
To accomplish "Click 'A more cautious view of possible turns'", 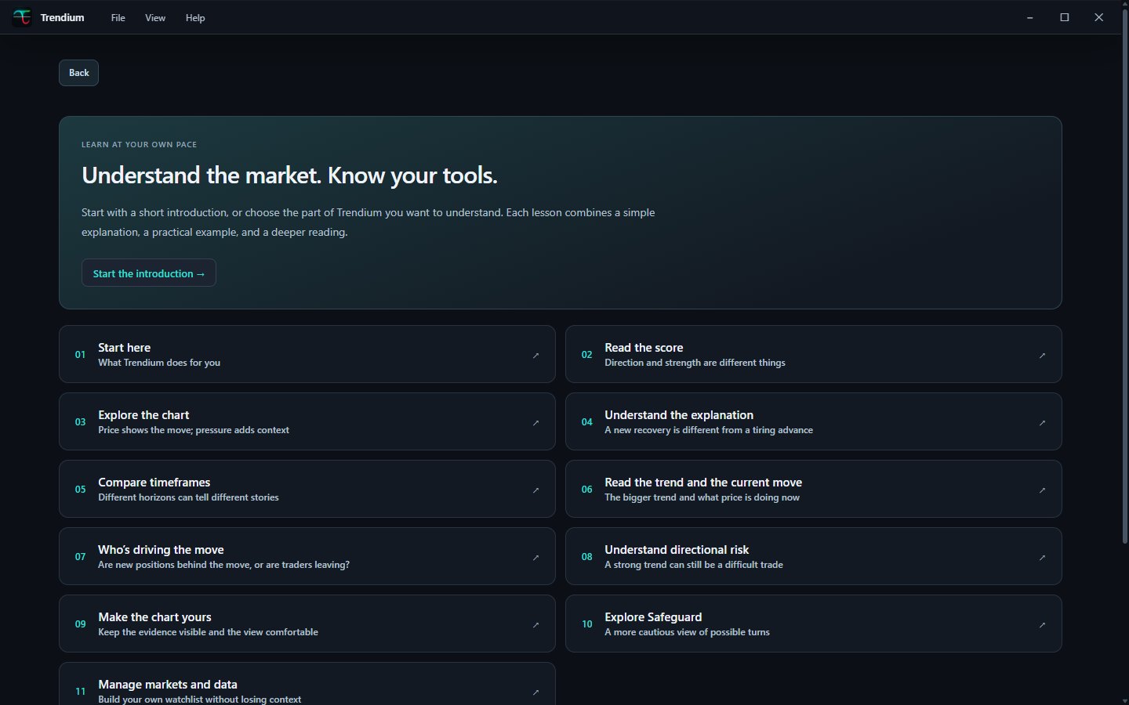I will pos(687,632).
